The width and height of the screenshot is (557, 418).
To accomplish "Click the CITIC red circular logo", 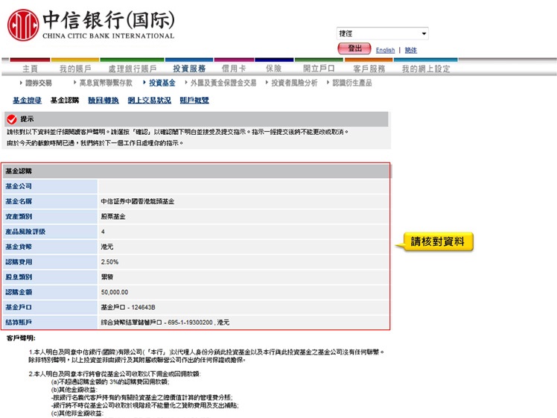I will point(23,25).
